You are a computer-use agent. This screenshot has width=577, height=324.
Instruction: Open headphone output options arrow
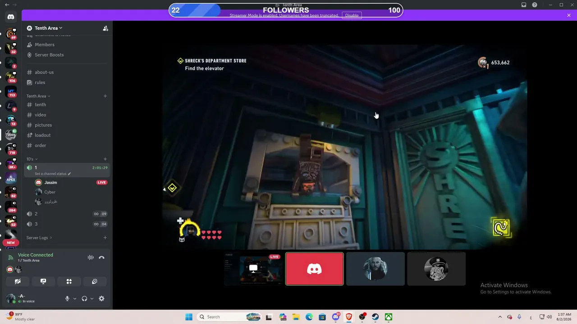[x=92, y=298]
